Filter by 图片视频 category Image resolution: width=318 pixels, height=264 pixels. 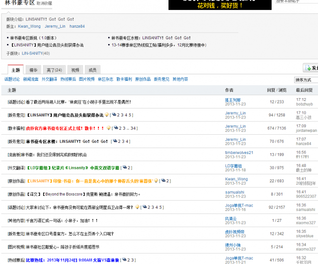86,79
